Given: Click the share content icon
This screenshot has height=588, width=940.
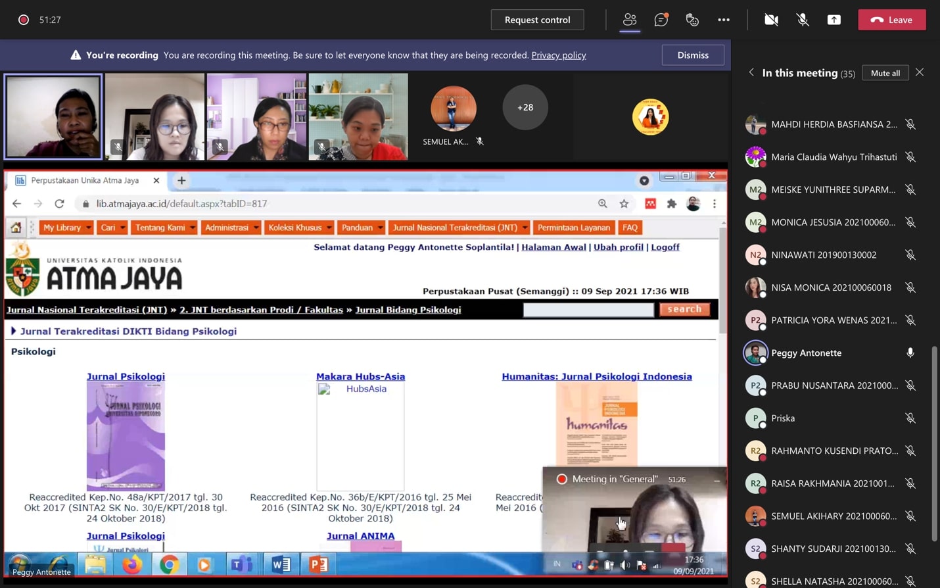Looking at the screenshot, I should coord(834,20).
